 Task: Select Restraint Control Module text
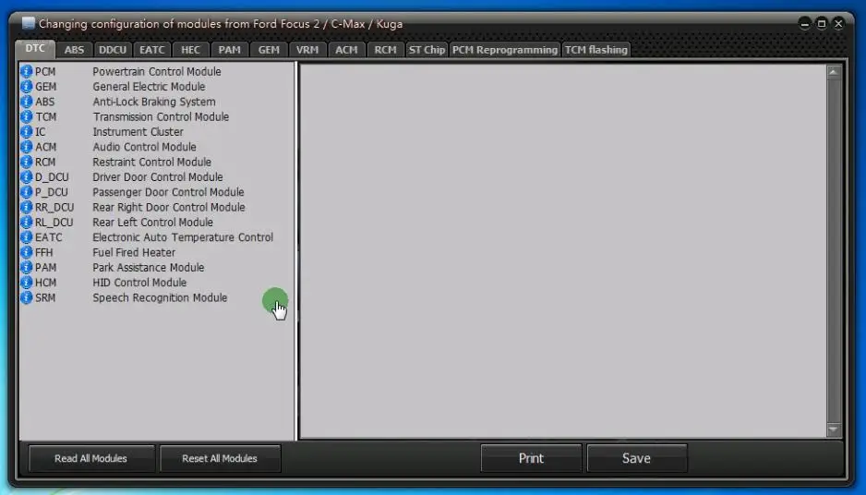pos(152,162)
